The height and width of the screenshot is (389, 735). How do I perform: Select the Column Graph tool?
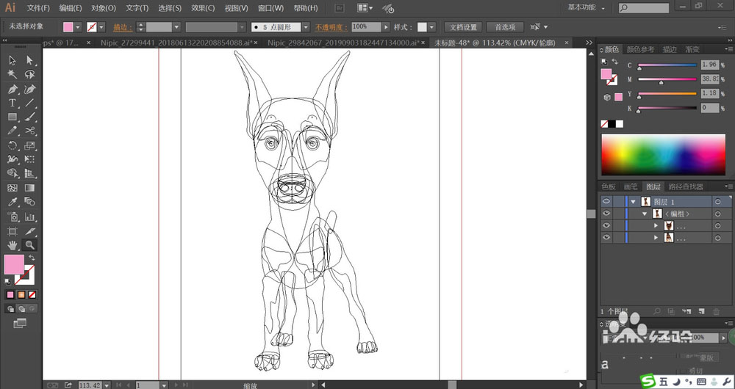pos(29,217)
